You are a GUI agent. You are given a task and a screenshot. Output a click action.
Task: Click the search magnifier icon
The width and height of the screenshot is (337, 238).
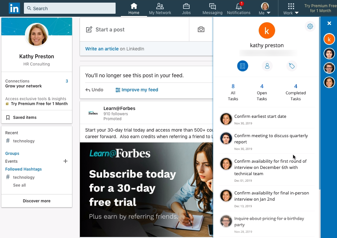[x=29, y=8]
